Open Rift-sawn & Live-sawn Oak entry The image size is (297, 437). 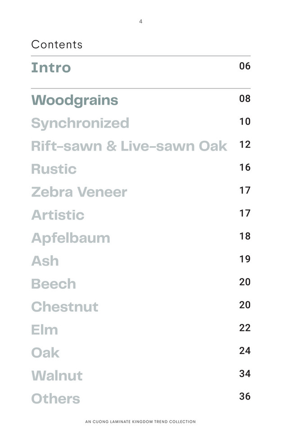[x=129, y=146]
